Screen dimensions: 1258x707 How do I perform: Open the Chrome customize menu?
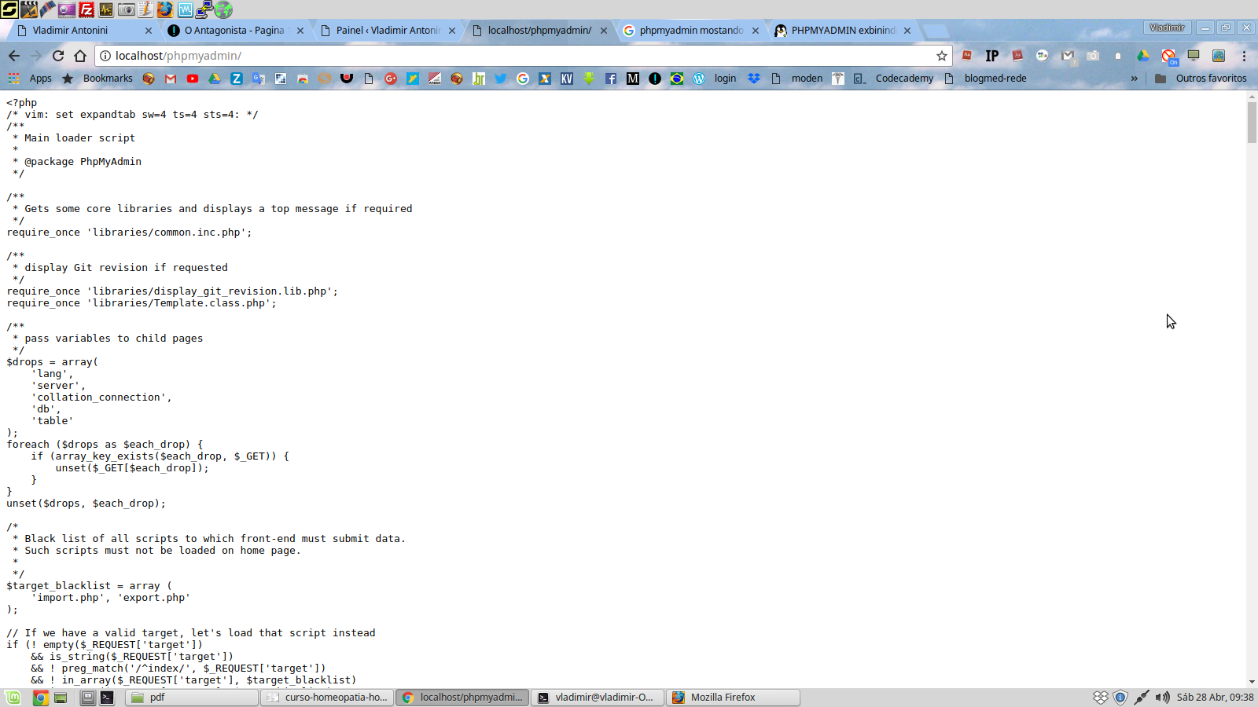point(1245,56)
